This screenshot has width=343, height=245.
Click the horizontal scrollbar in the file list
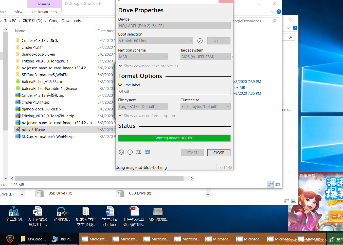tap(99, 178)
